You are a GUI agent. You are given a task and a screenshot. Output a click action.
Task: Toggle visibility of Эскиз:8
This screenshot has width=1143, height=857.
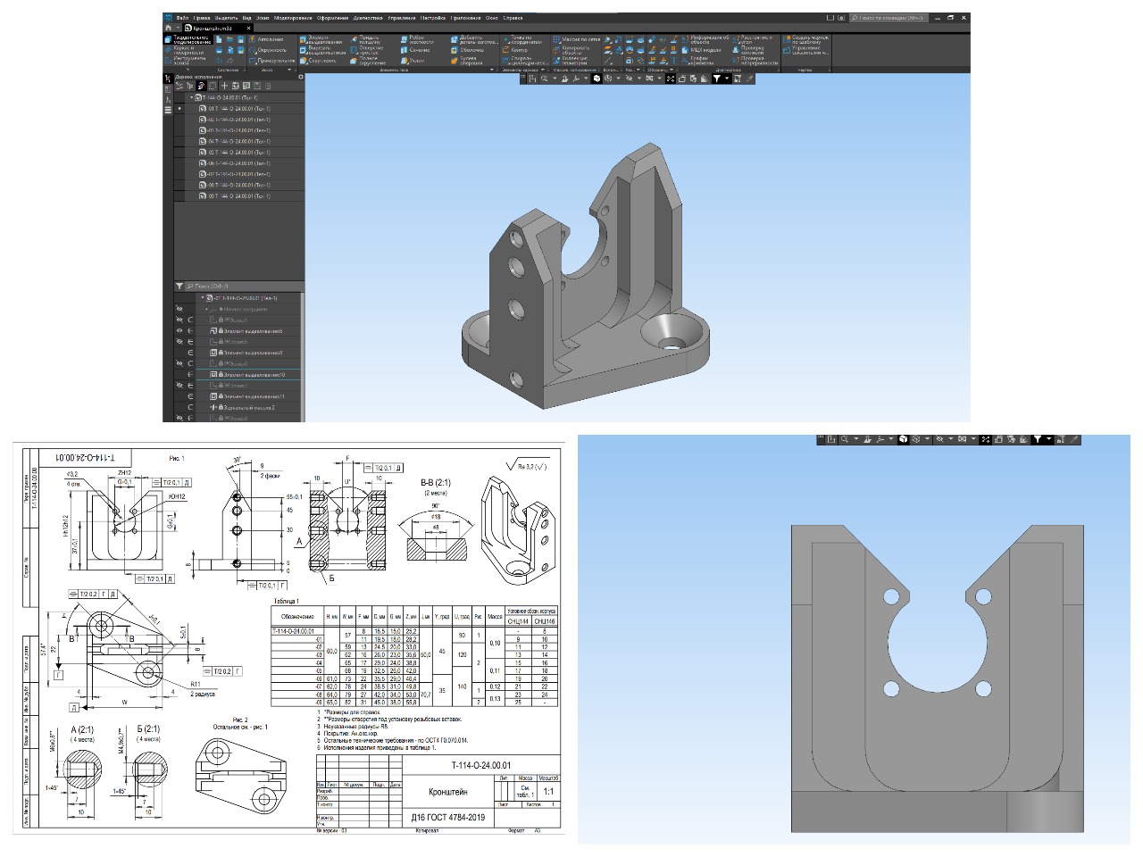179,417
